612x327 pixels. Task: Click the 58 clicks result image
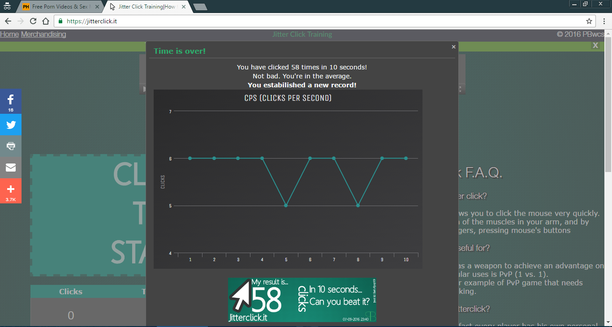pos(302,300)
